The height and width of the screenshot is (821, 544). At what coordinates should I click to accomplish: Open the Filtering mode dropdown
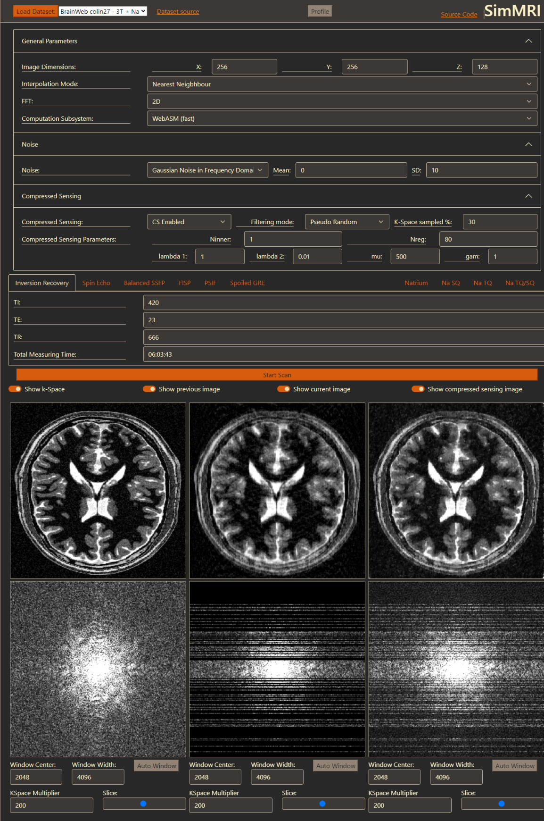[346, 222]
